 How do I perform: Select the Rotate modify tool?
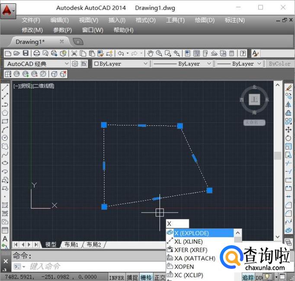(x=289, y=138)
